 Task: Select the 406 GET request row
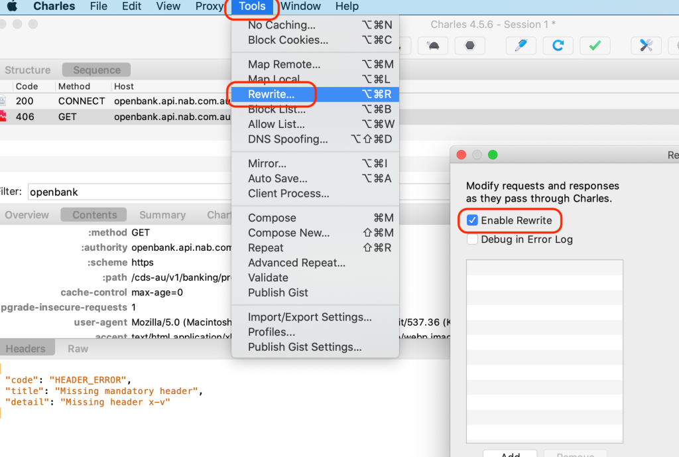(x=115, y=117)
